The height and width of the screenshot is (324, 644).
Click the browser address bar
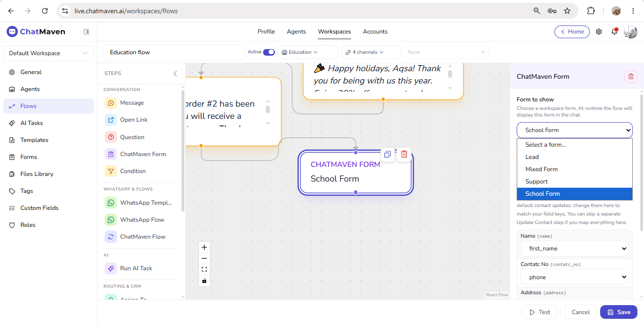click(302, 10)
